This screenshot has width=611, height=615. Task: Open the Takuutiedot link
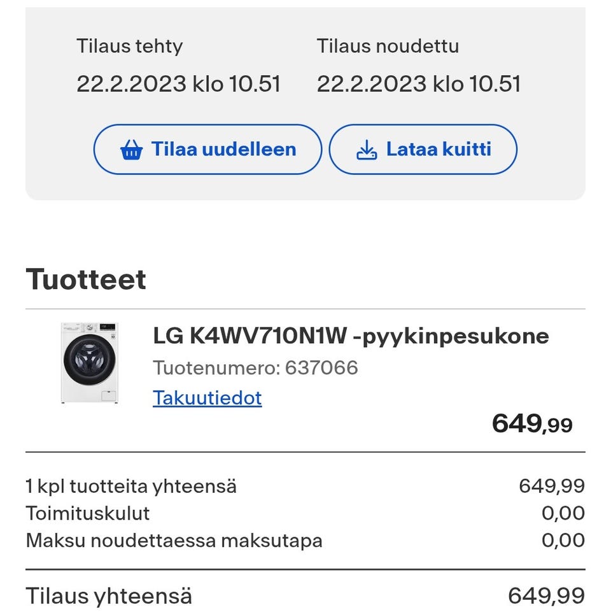point(207,398)
